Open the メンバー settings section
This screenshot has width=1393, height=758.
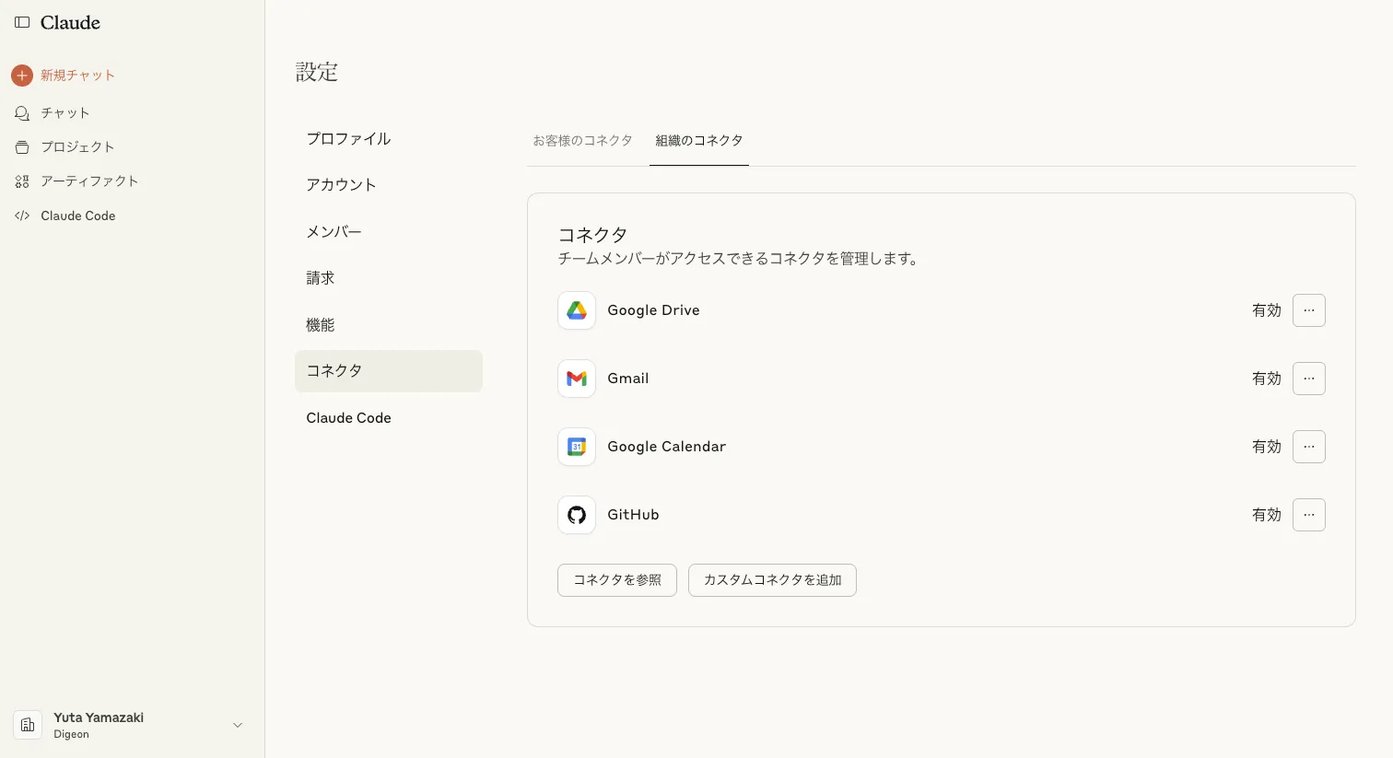tap(334, 232)
